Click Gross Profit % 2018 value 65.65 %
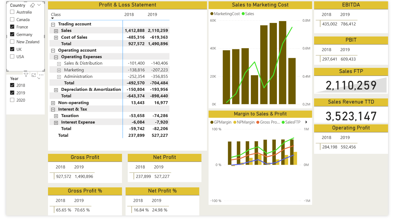 tap(64, 210)
